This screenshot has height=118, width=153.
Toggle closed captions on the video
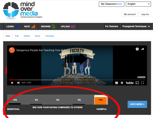pos(117,83)
